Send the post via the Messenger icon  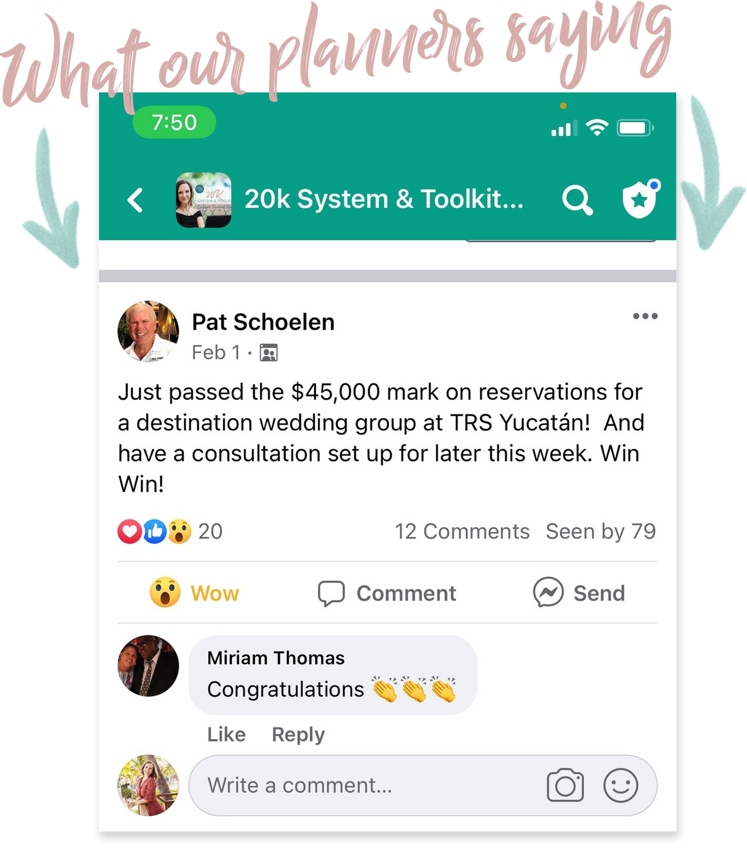pos(579,592)
